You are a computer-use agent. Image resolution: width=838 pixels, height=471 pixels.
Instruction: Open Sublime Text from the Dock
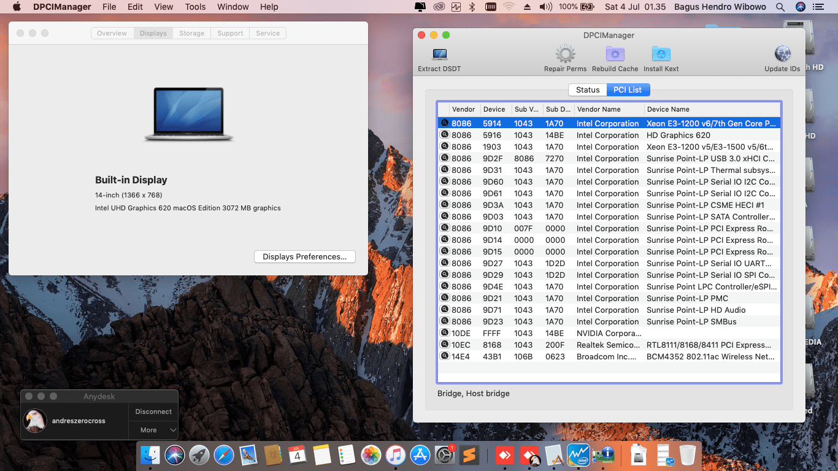tap(469, 455)
